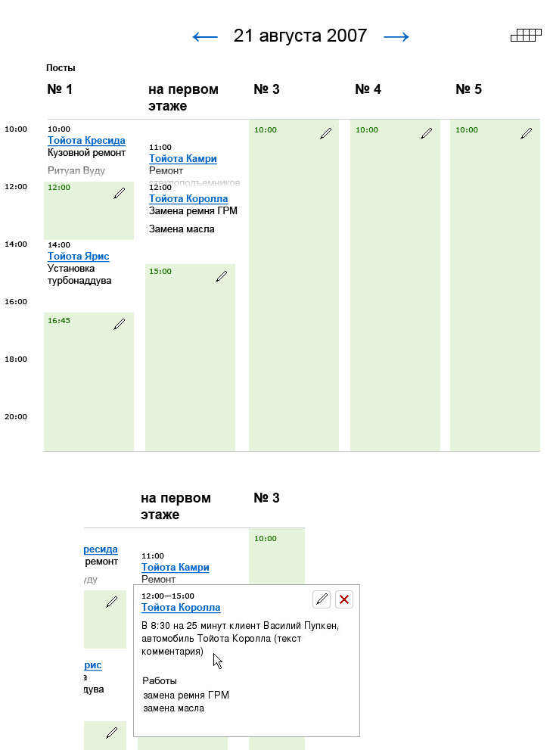550x750 pixels.
Task: Edit the 16:45 free slot in post № 1
Action: click(119, 324)
